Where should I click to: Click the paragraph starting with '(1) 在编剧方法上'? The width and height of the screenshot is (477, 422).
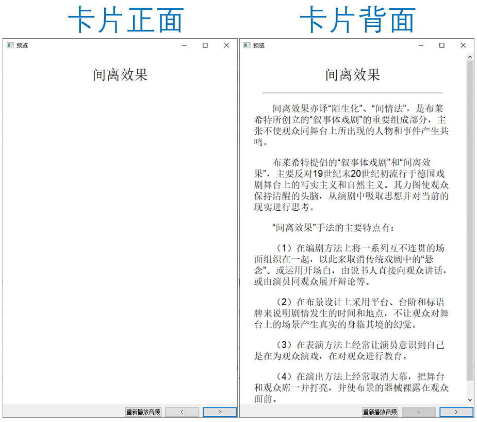pyautogui.click(x=351, y=265)
